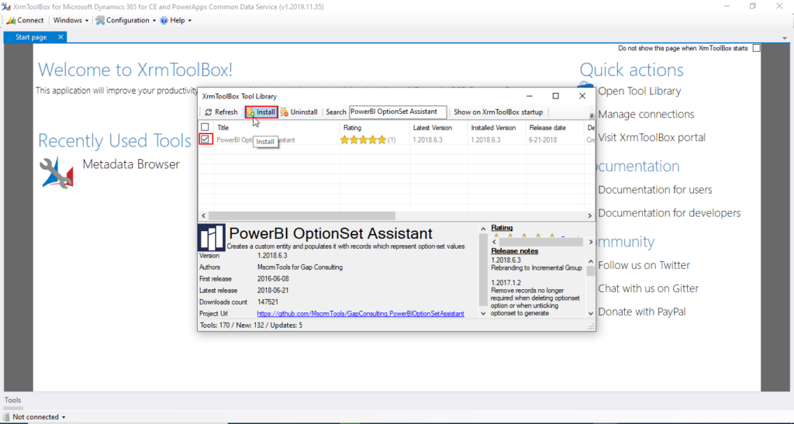This screenshot has width=794, height=424.
Task: Click the Install plus icon
Action: [x=250, y=112]
